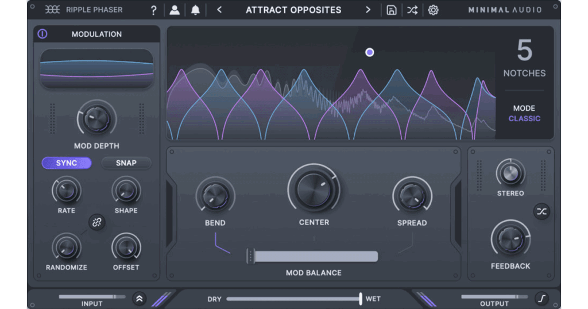This screenshot has width=588, height=309.
Task: Click the bend mod-curve indicator below BEND
Action: point(222,243)
